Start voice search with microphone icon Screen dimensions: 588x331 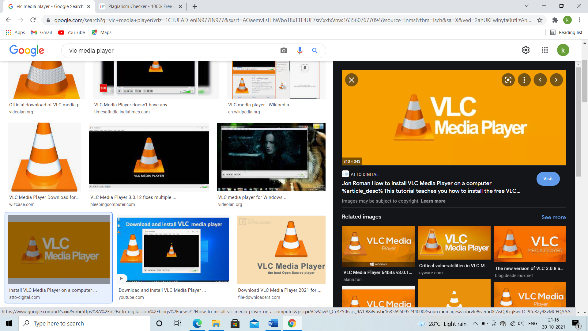click(300, 51)
